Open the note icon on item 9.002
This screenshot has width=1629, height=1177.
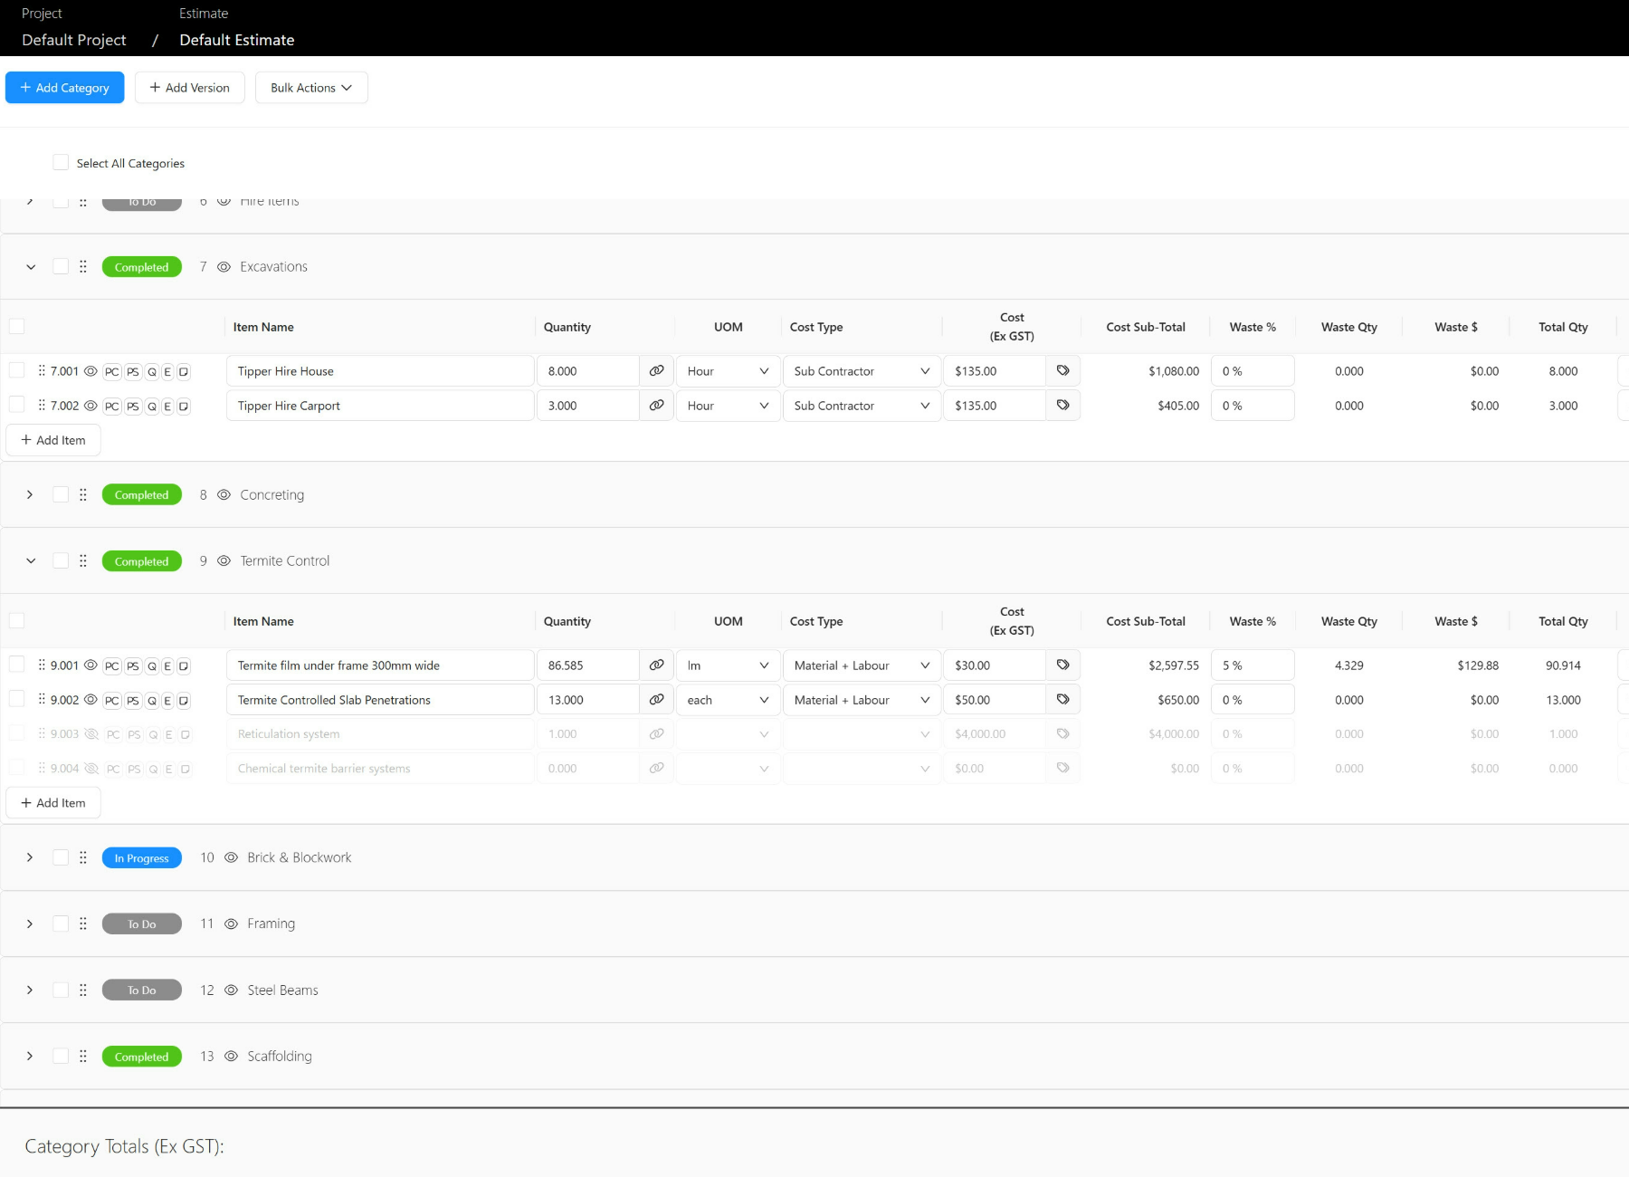(x=184, y=699)
